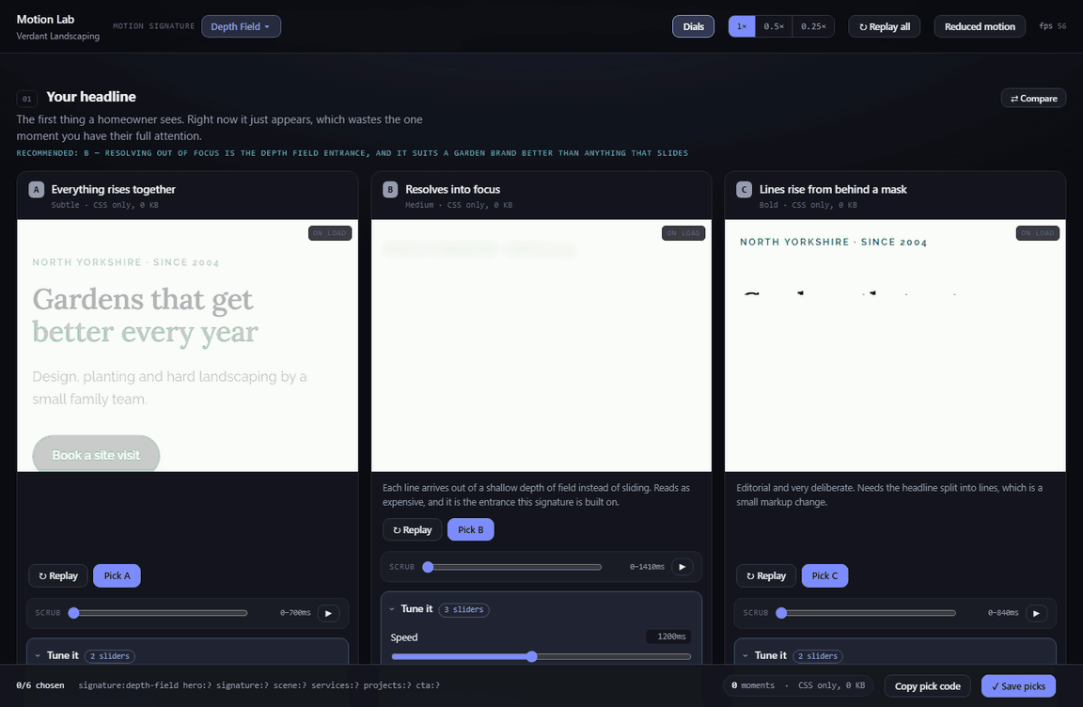This screenshot has height=707, width=1083.
Task: Click the B letter badge
Action: [390, 189]
